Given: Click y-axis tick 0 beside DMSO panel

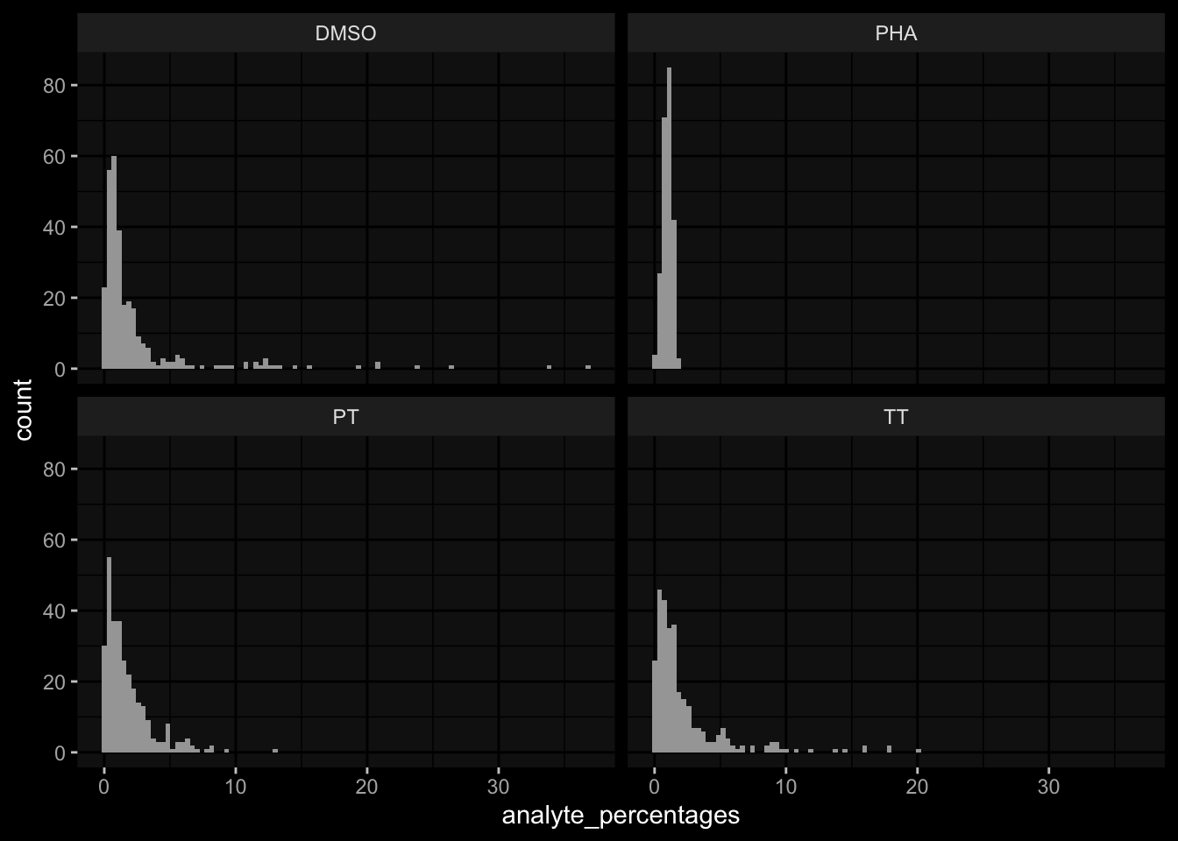Looking at the screenshot, I should click(60, 369).
